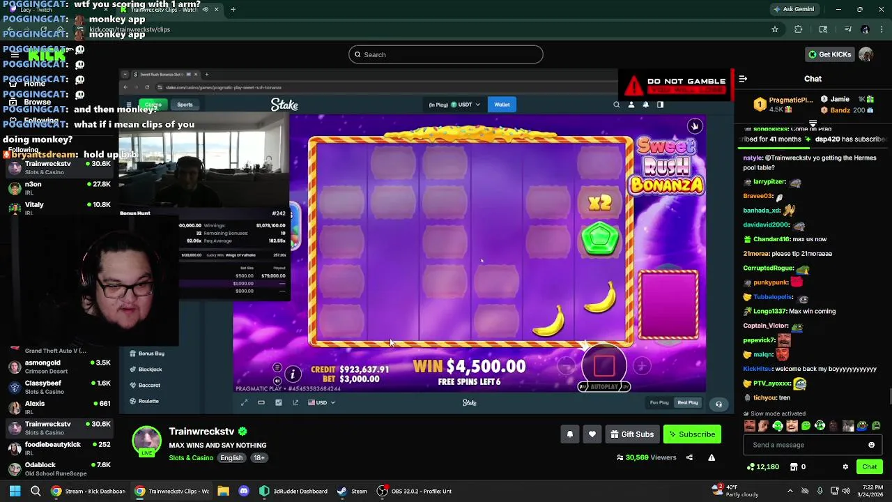Open Steam from the taskbar

[x=352, y=491]
